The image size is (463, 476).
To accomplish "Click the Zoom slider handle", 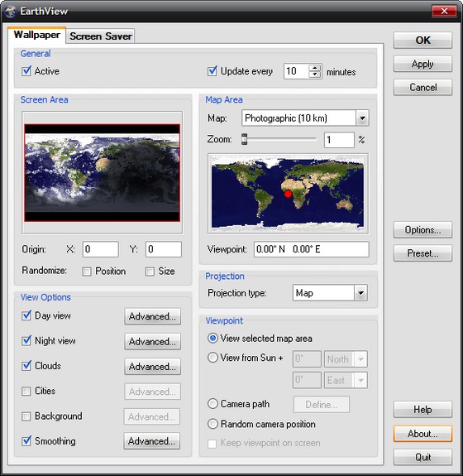I will click(245, 139).
